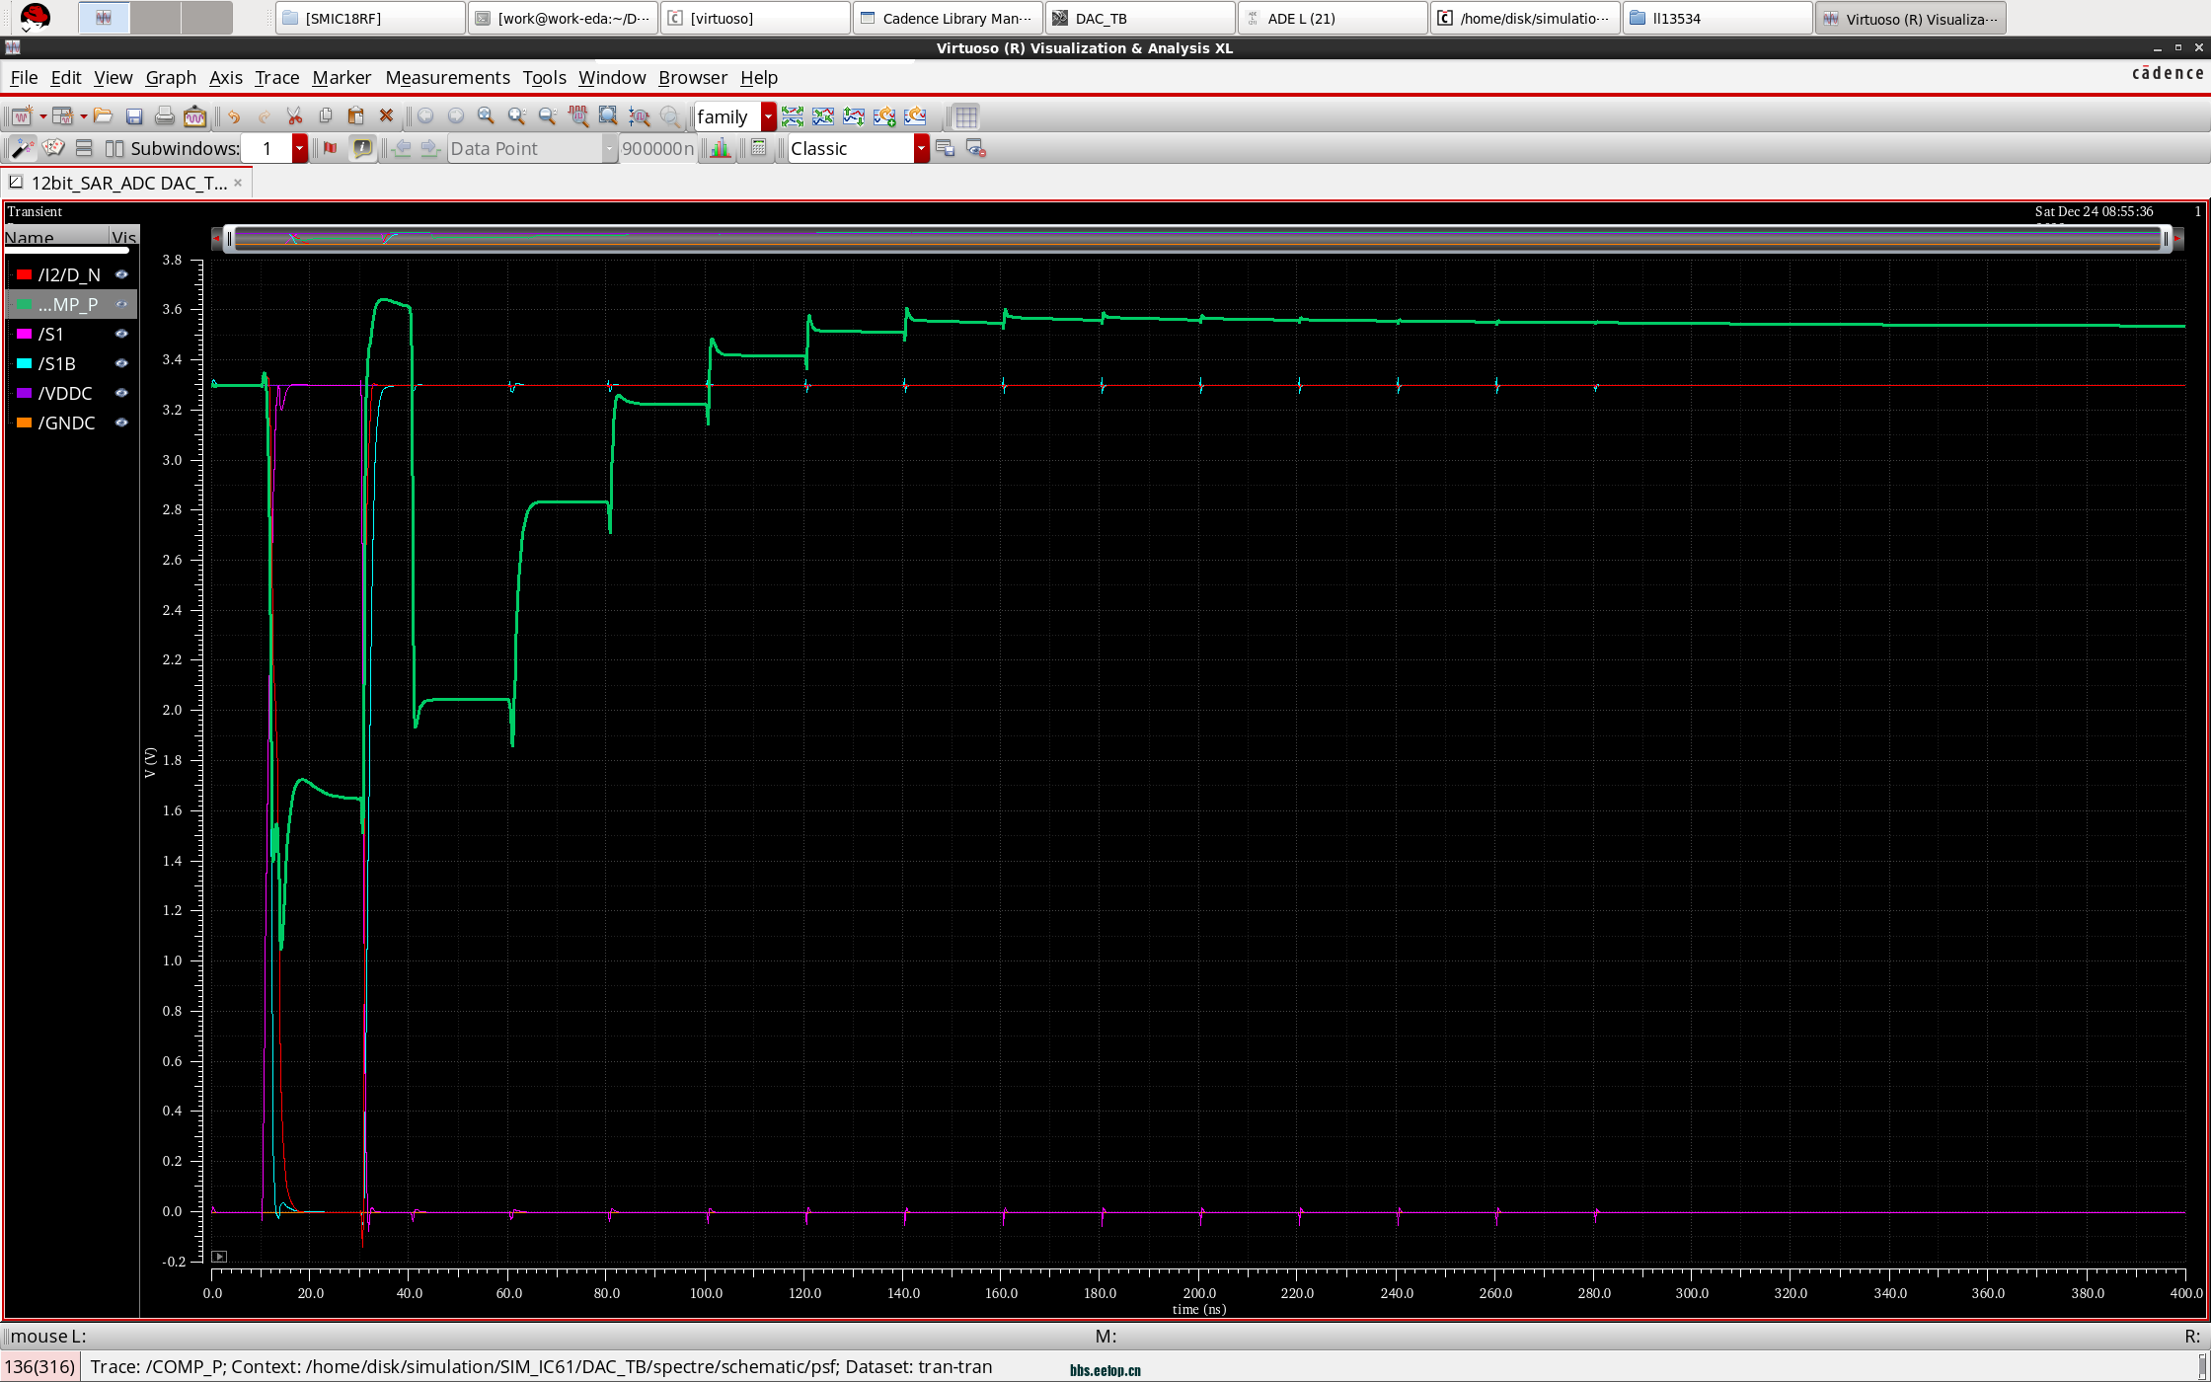
Task: Open the File menu
Action: point(24,77)
